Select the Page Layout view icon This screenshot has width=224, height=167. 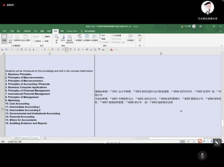[17, 38]
